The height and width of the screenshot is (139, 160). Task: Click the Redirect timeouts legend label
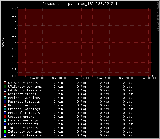[24, 102]
